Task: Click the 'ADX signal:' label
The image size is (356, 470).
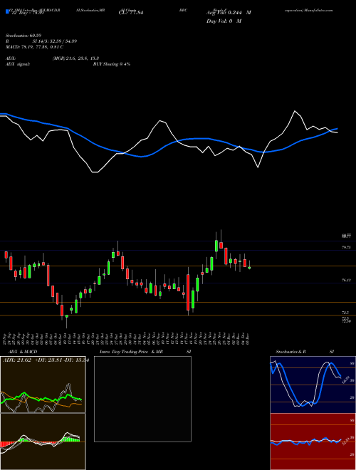Action: [18, 64]
